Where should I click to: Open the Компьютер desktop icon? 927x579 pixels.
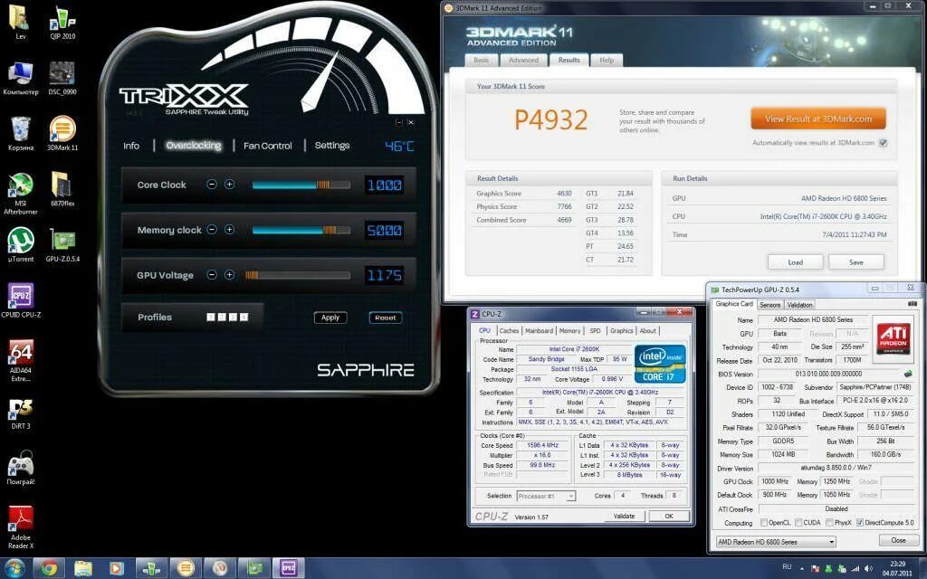coord(21,77)
